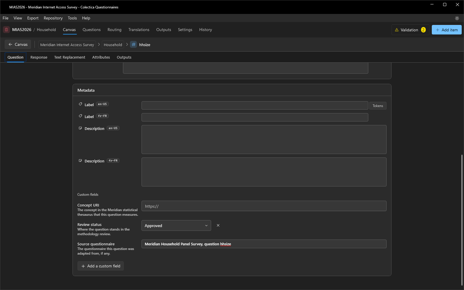Open the History tab
This screenshot has width=464, height=290.
206,30
